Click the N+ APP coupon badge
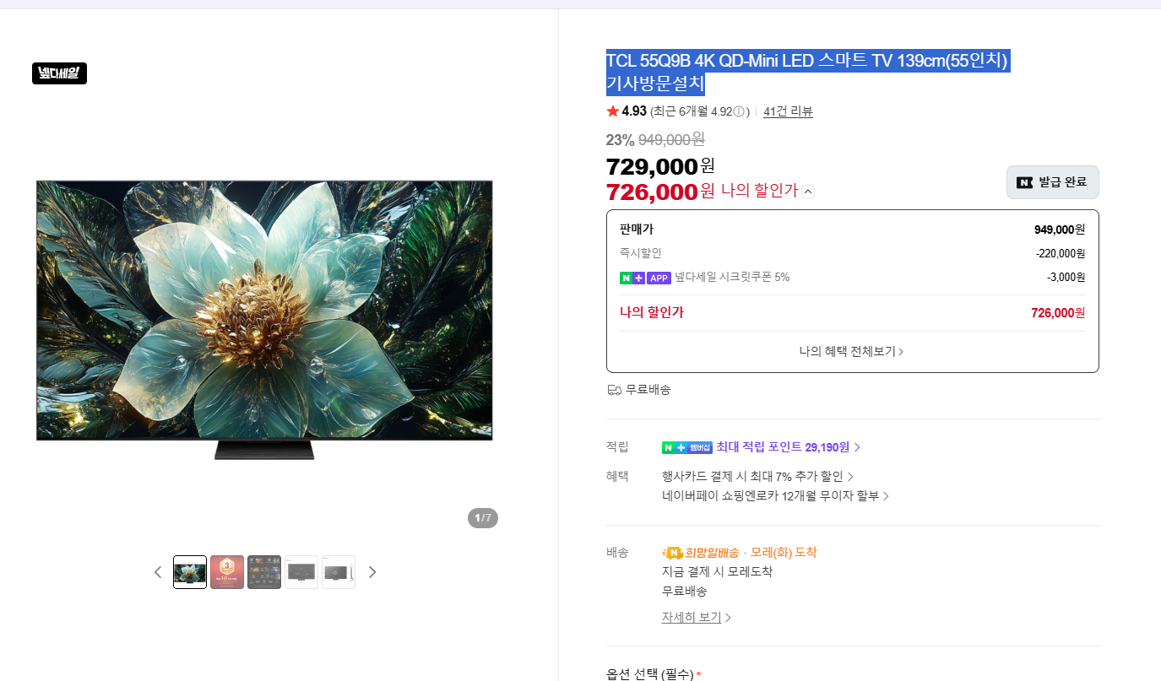1161x681 pixels. coord(645,278)
